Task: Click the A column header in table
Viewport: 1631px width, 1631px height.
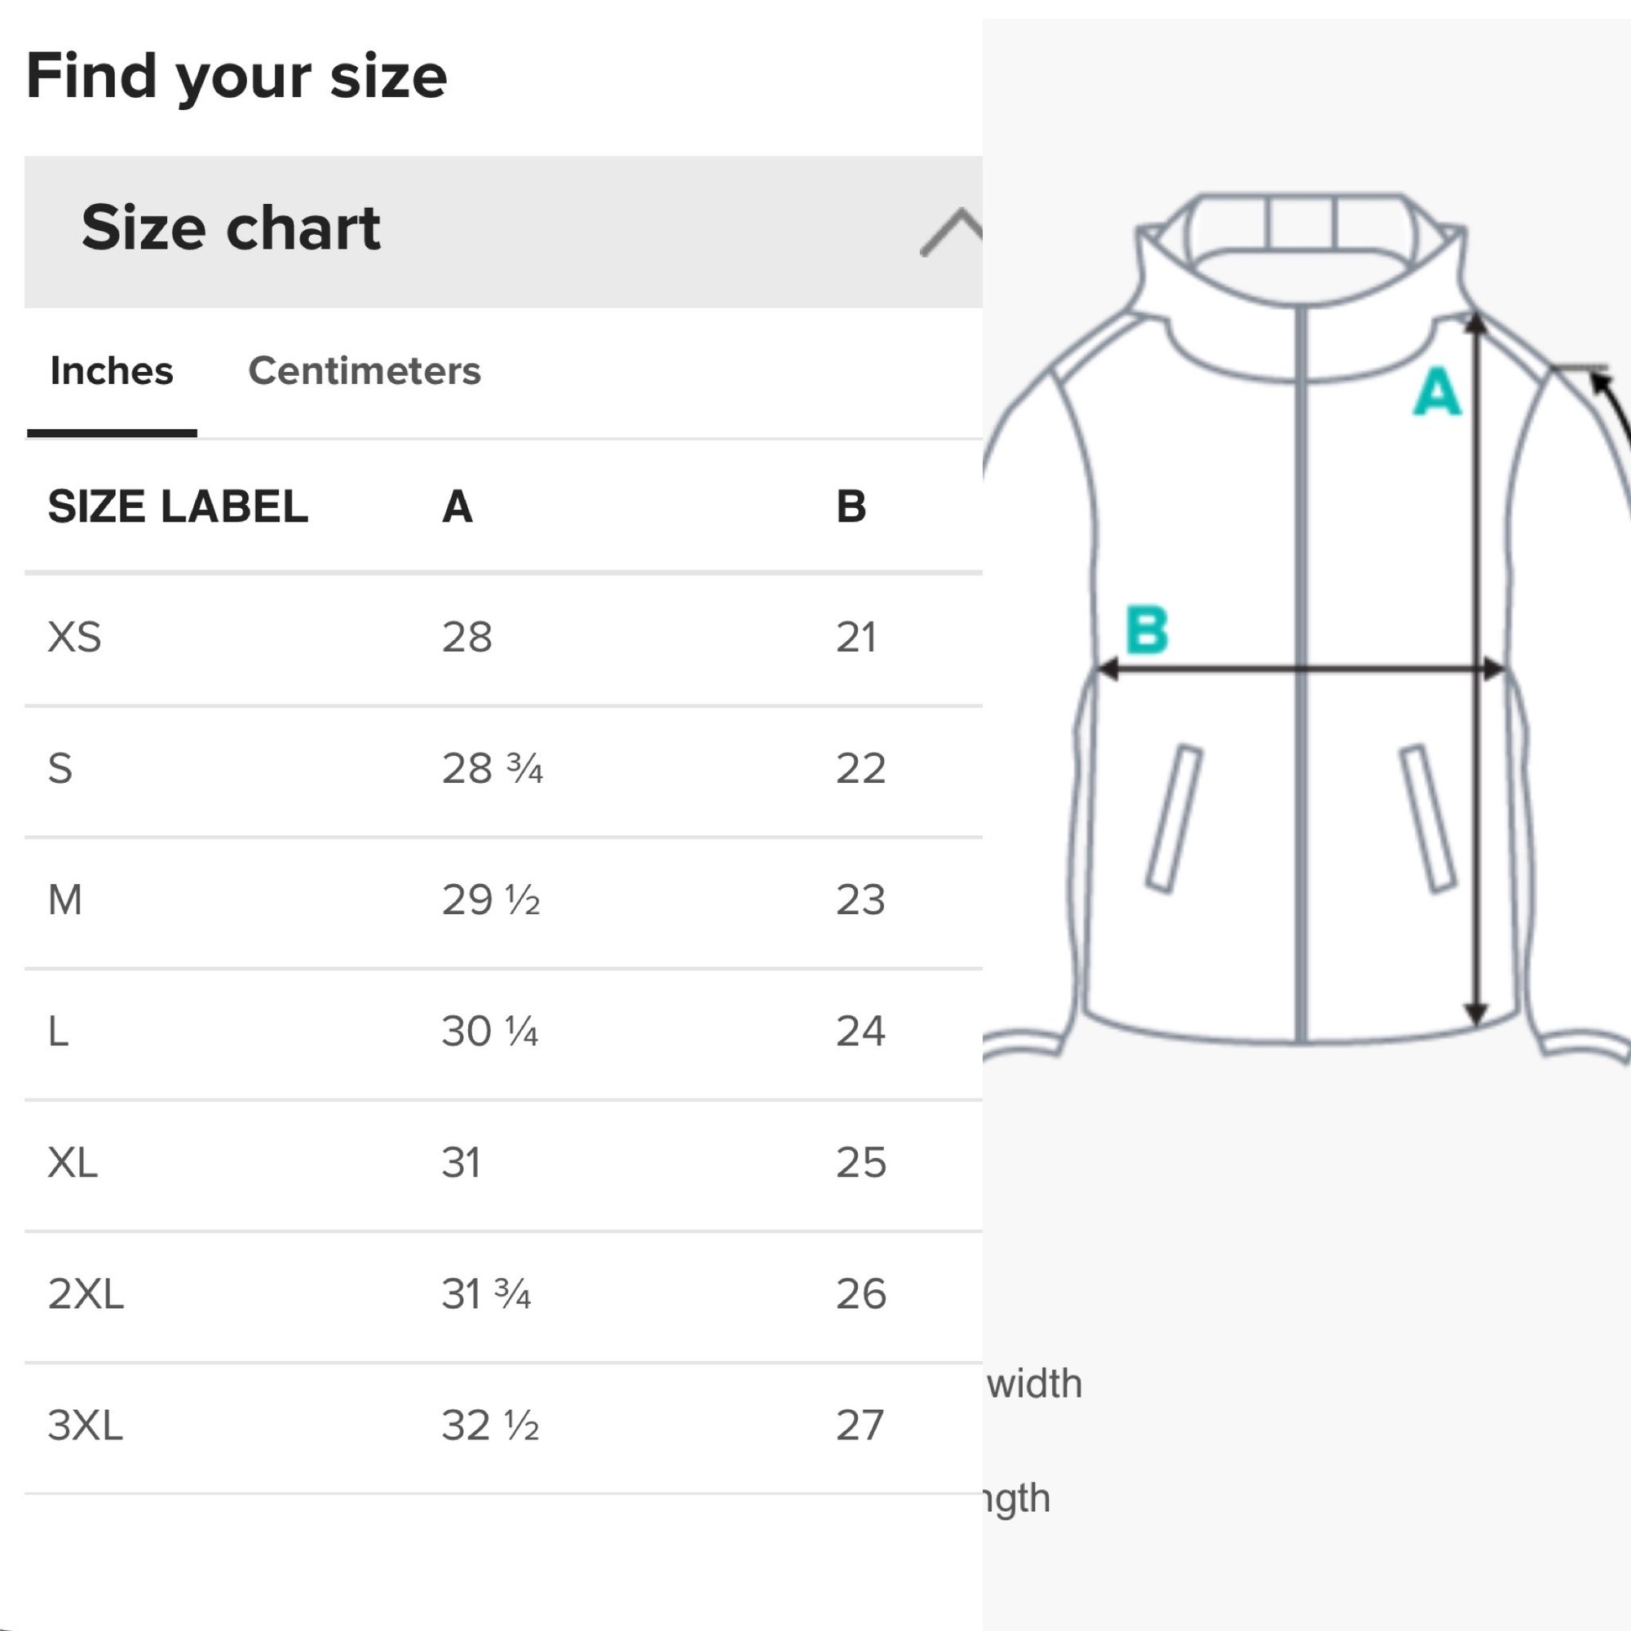Action: point(457,506)
